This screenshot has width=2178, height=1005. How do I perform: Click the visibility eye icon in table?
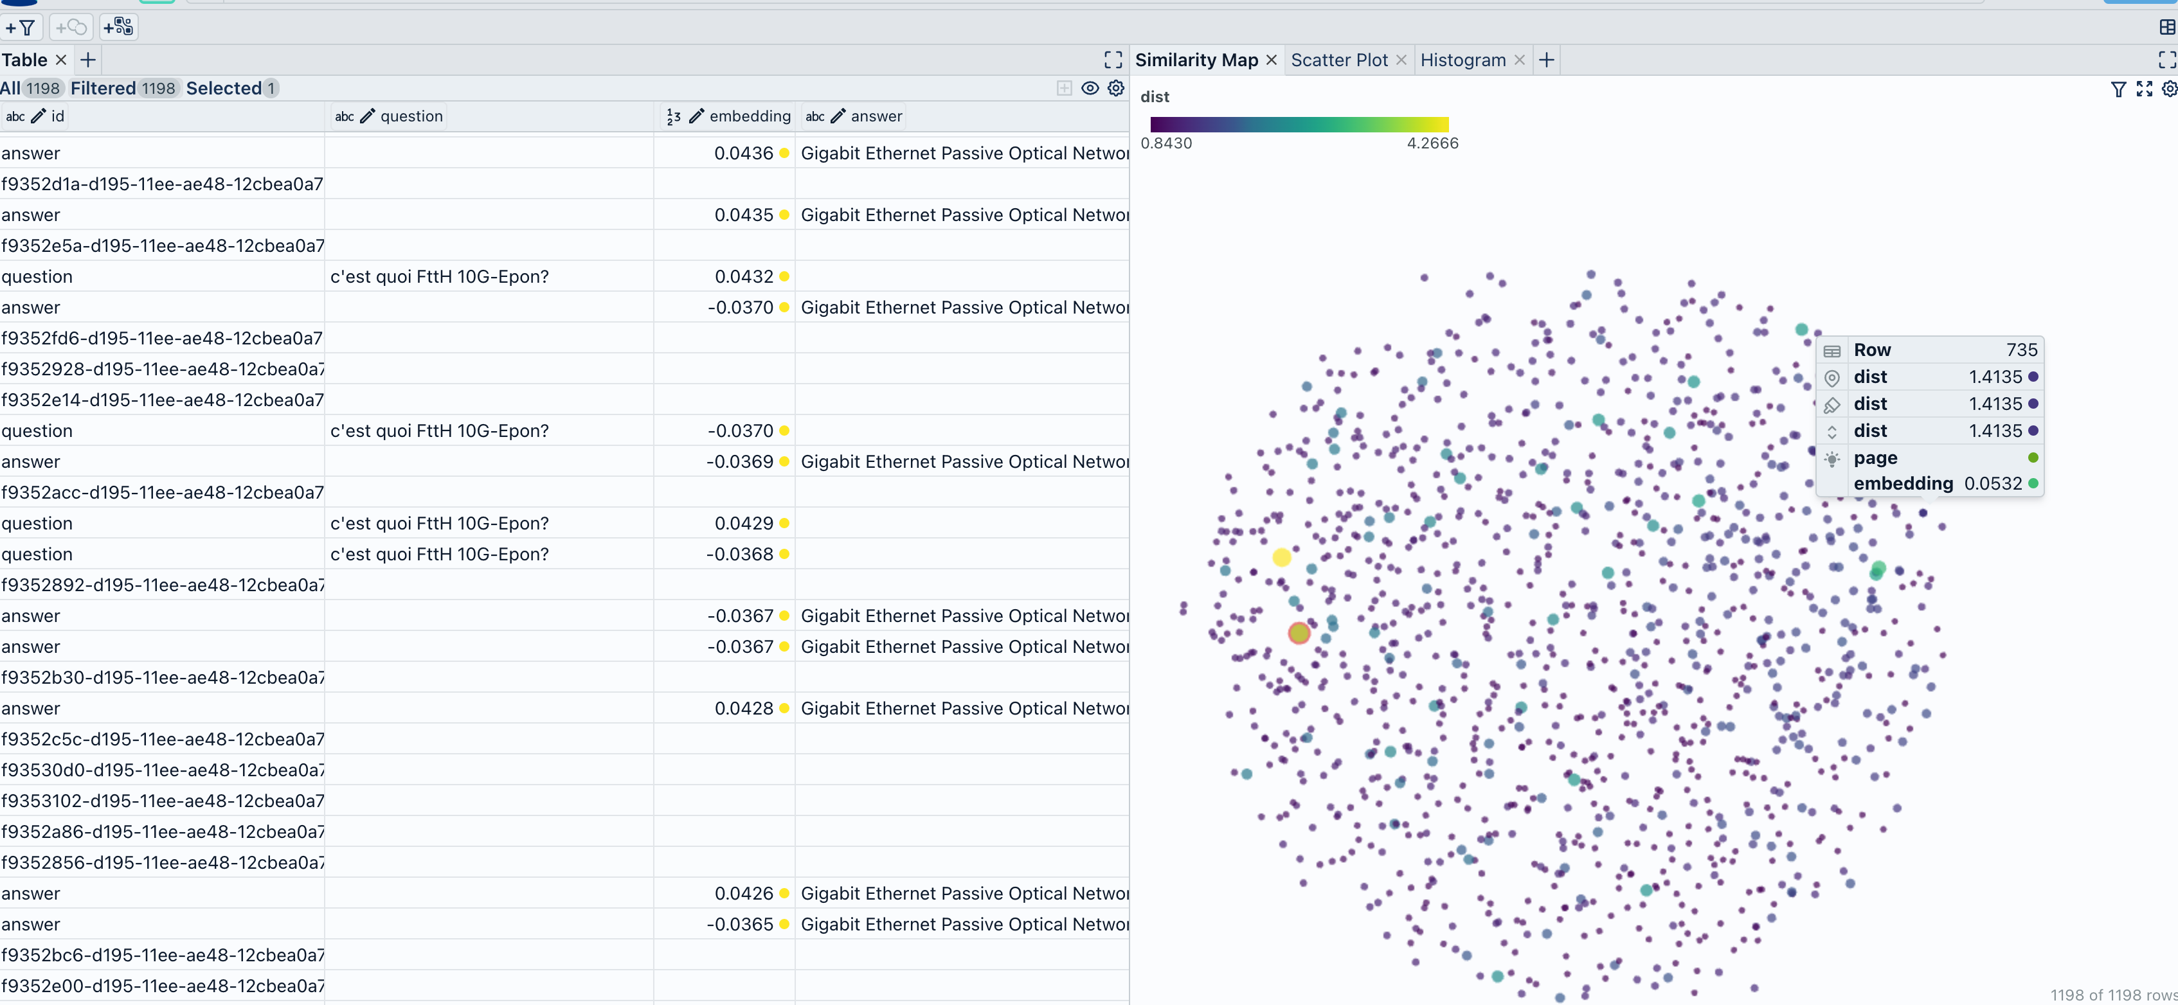pyautogui.click(x=1090, y=87)
